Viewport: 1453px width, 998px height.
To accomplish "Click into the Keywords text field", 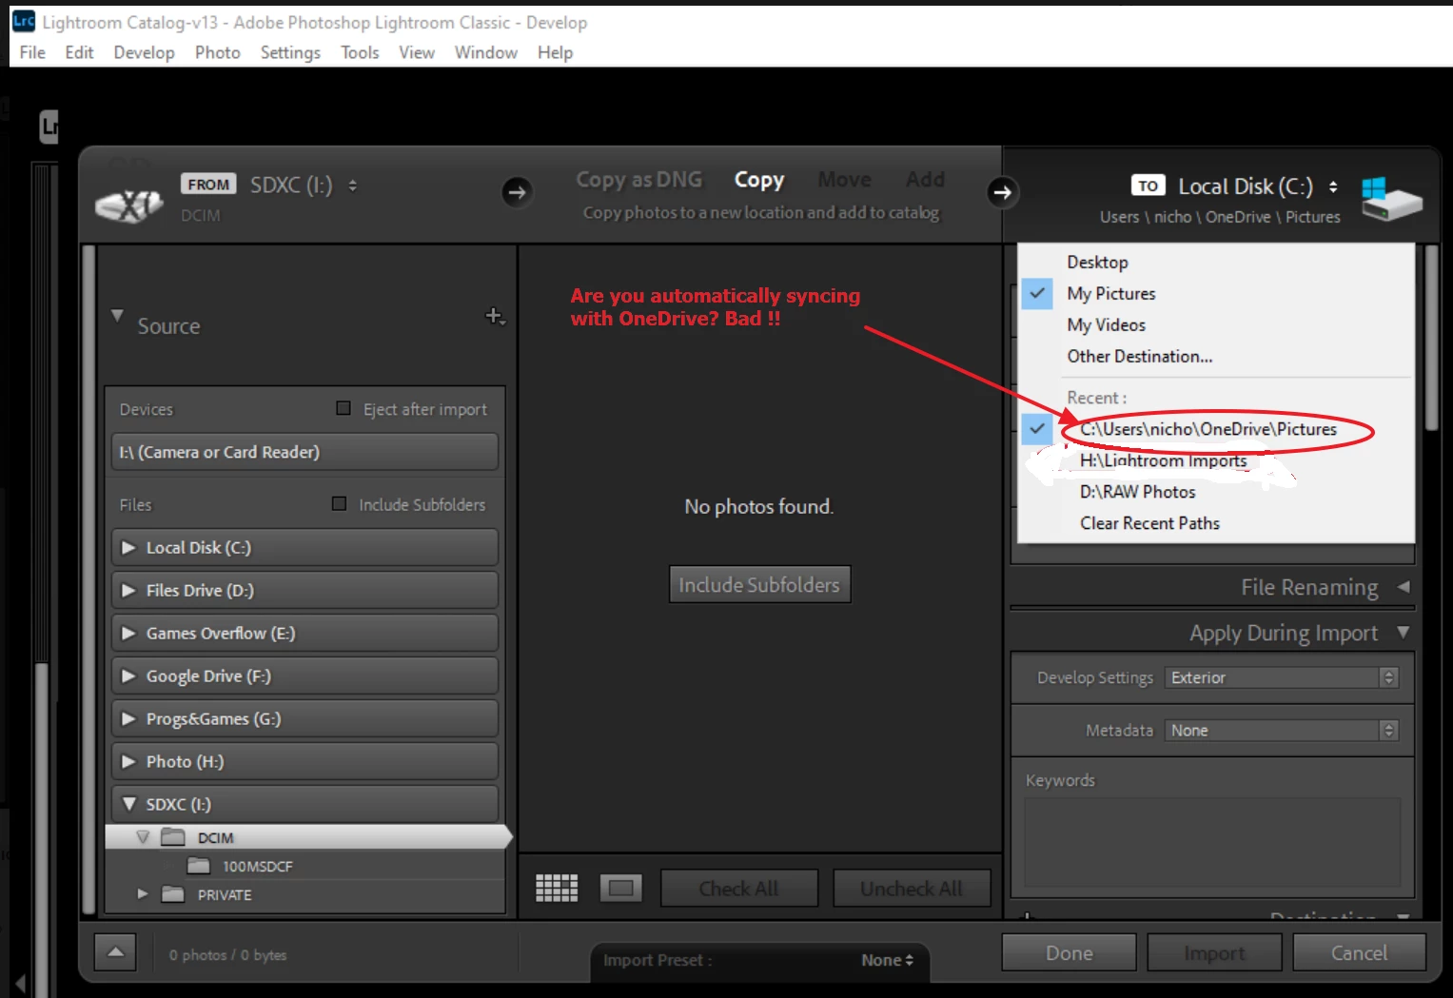I will (x=1212, y=842).
